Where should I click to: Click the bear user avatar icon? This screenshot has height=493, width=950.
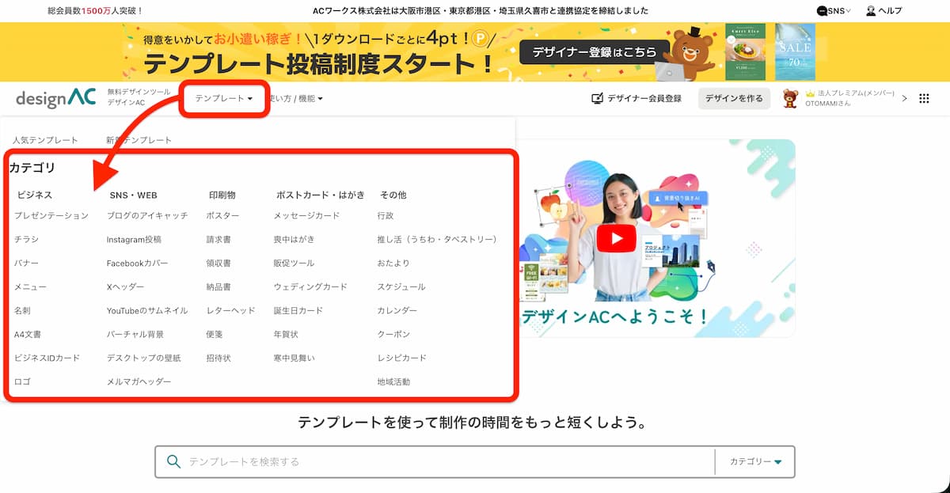[x=790, y=98]
